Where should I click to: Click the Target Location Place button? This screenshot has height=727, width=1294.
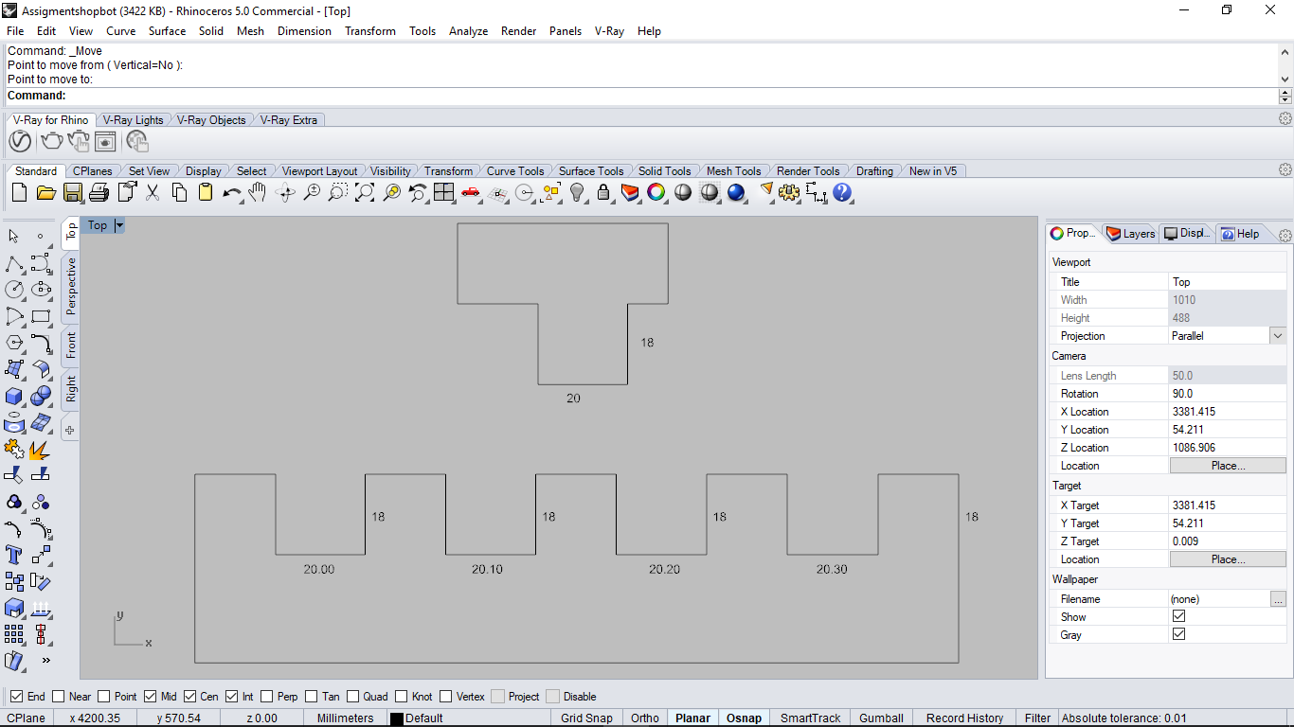pyautogui.click(x=1228, y=559)
